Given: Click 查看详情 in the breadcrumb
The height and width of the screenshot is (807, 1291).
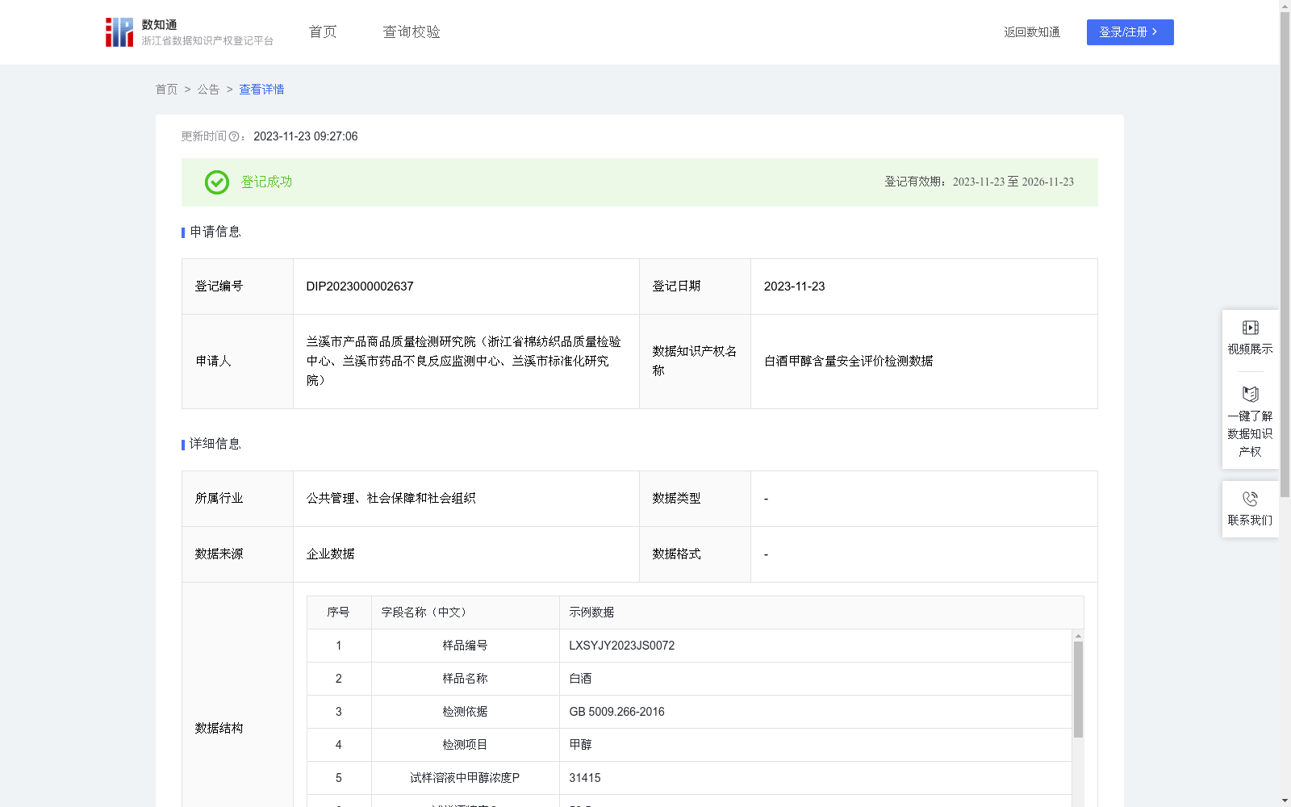Looking at the screenshot, I should tap(261, 90).
